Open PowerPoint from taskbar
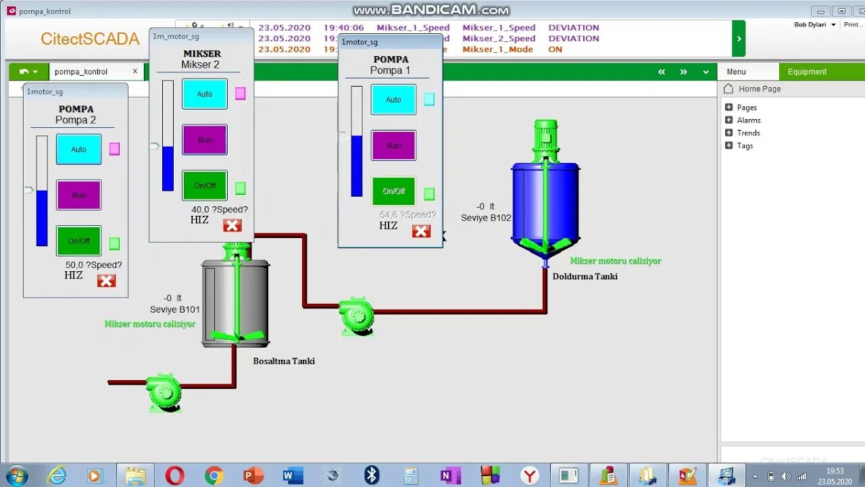865x487 pixels. coord(253,476)
